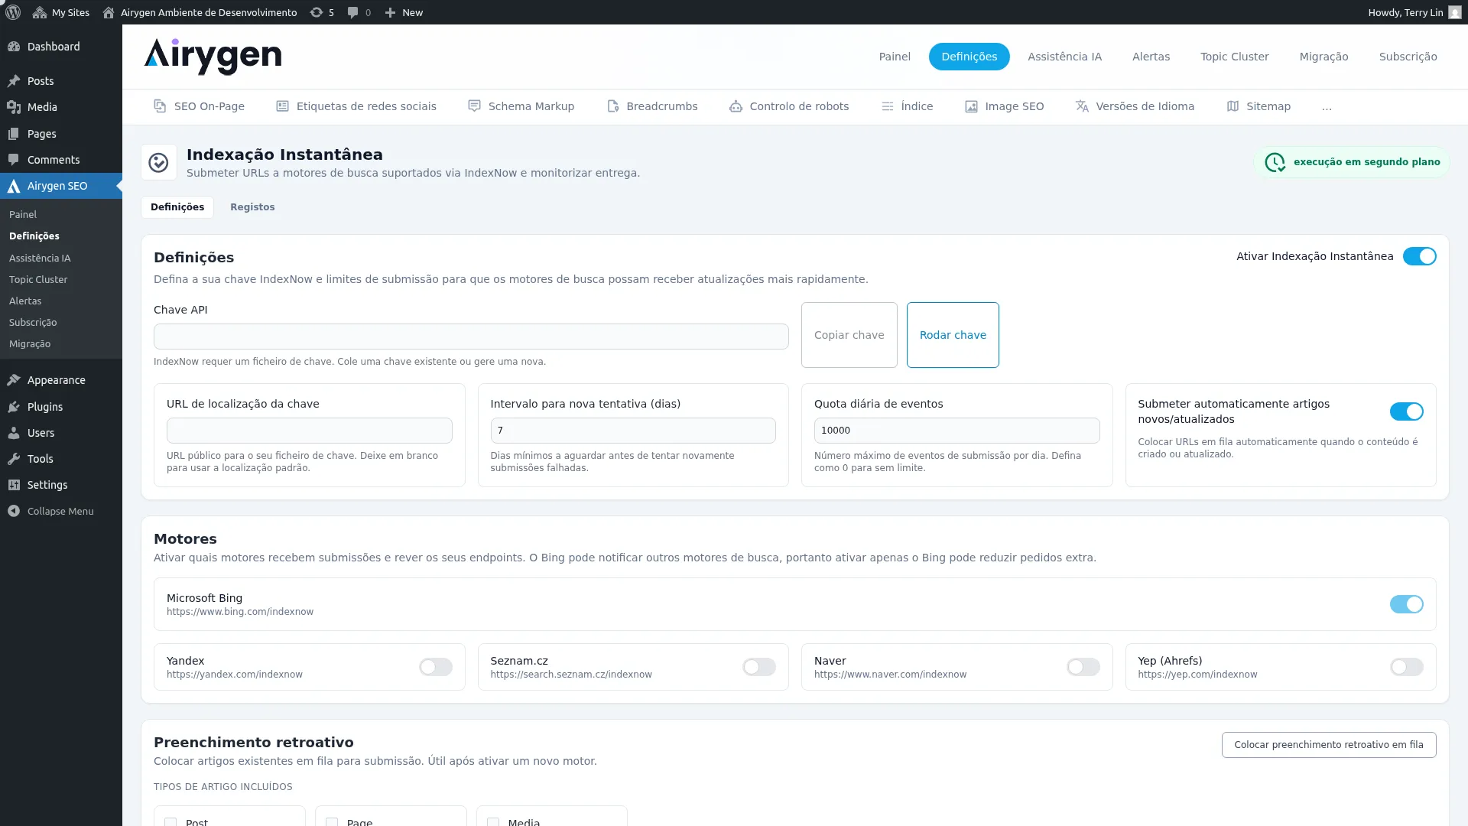Click the Schema Markup icon

point(474,106)
